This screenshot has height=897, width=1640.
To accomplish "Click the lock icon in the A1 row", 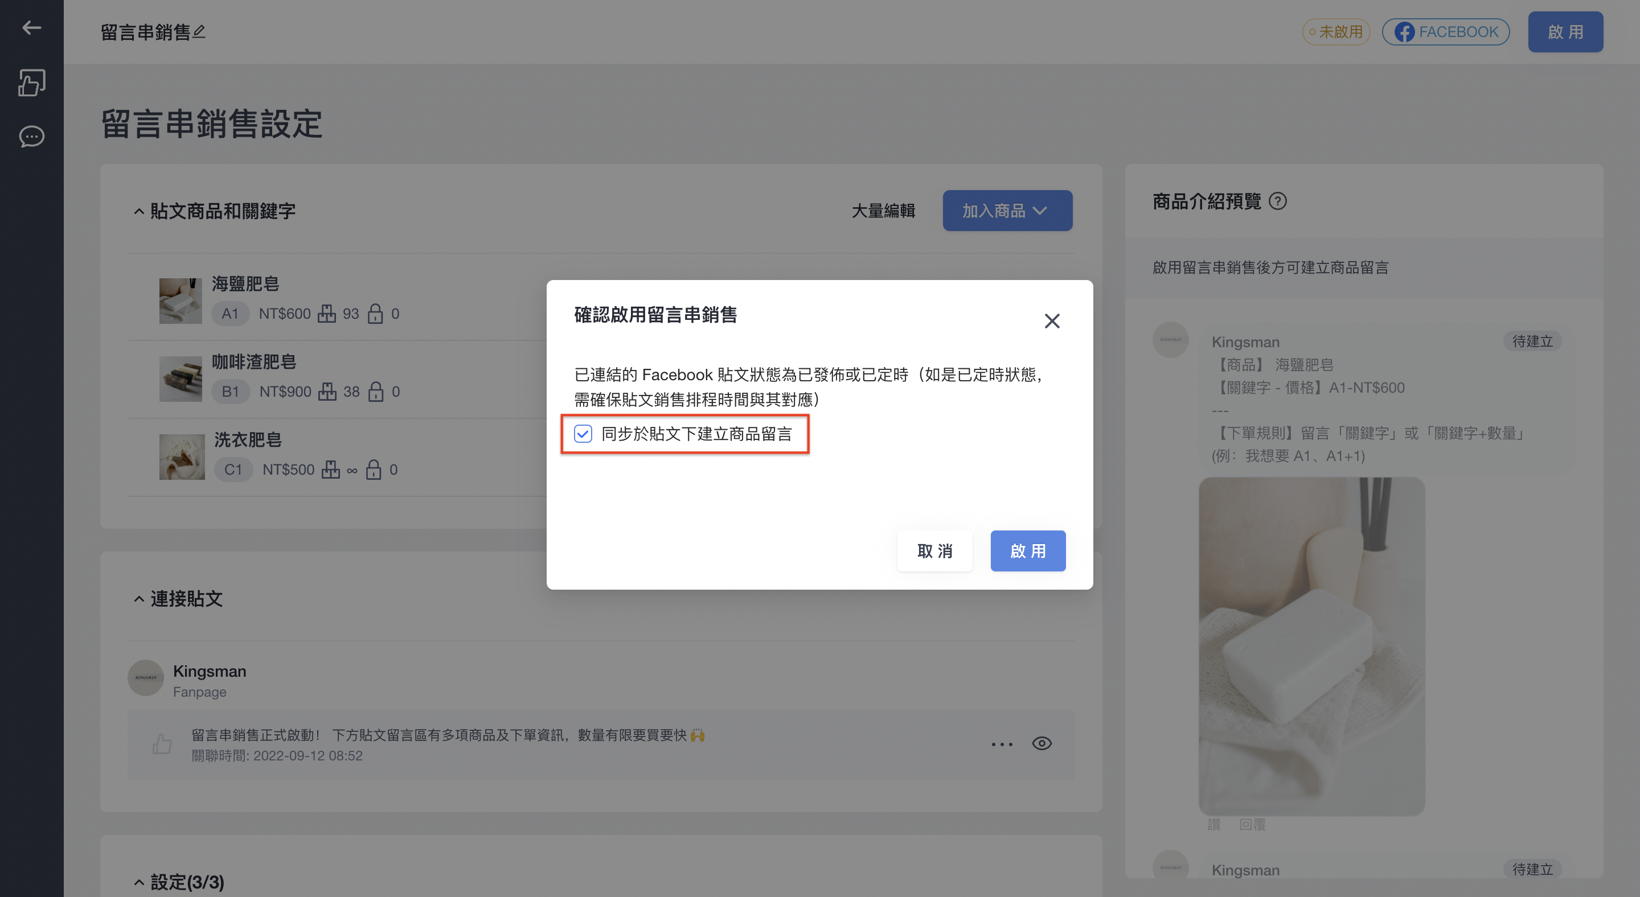I will (x=376, y=314).
